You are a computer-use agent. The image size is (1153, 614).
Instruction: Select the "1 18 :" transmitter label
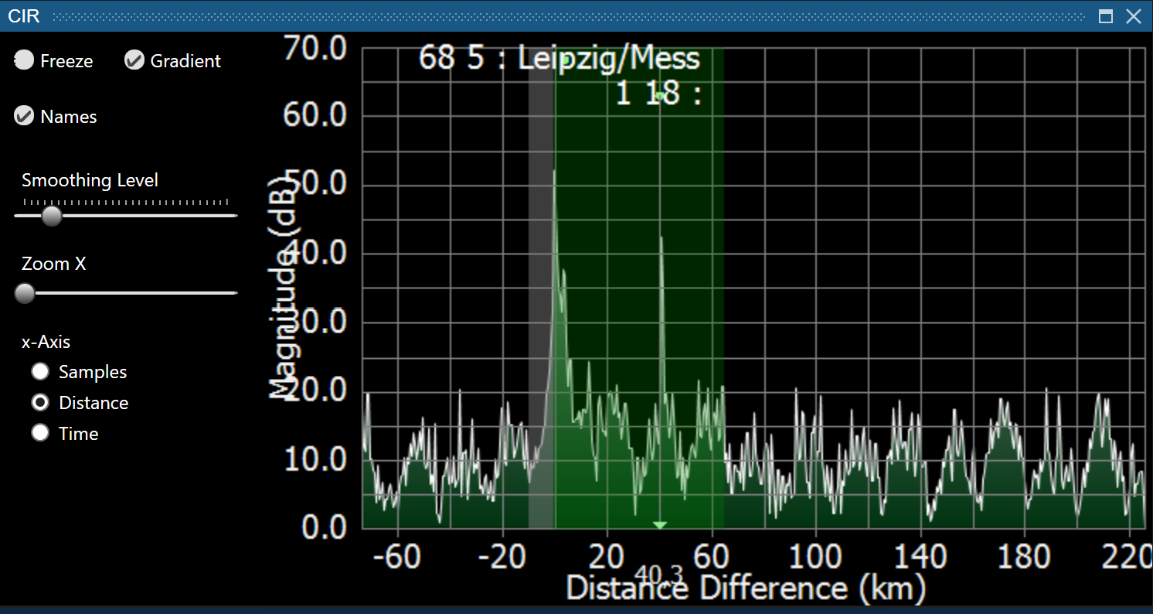click(x=658, y=94)
